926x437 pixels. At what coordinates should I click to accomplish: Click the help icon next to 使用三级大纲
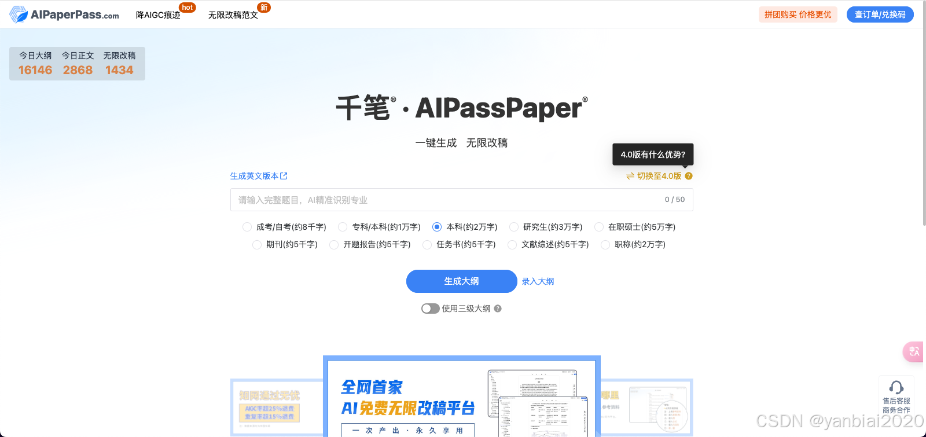click(x=498, y=309)
